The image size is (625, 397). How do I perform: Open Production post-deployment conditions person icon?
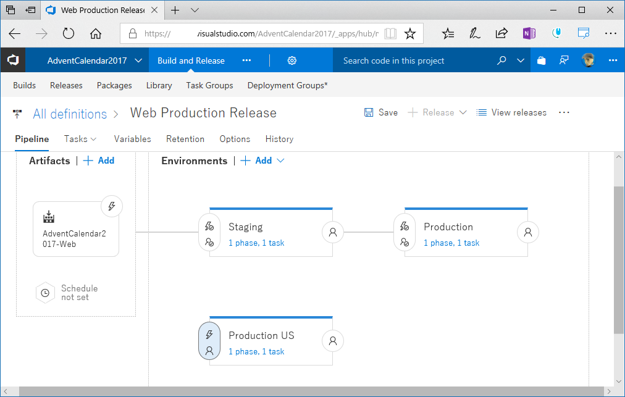pos(528,232)
